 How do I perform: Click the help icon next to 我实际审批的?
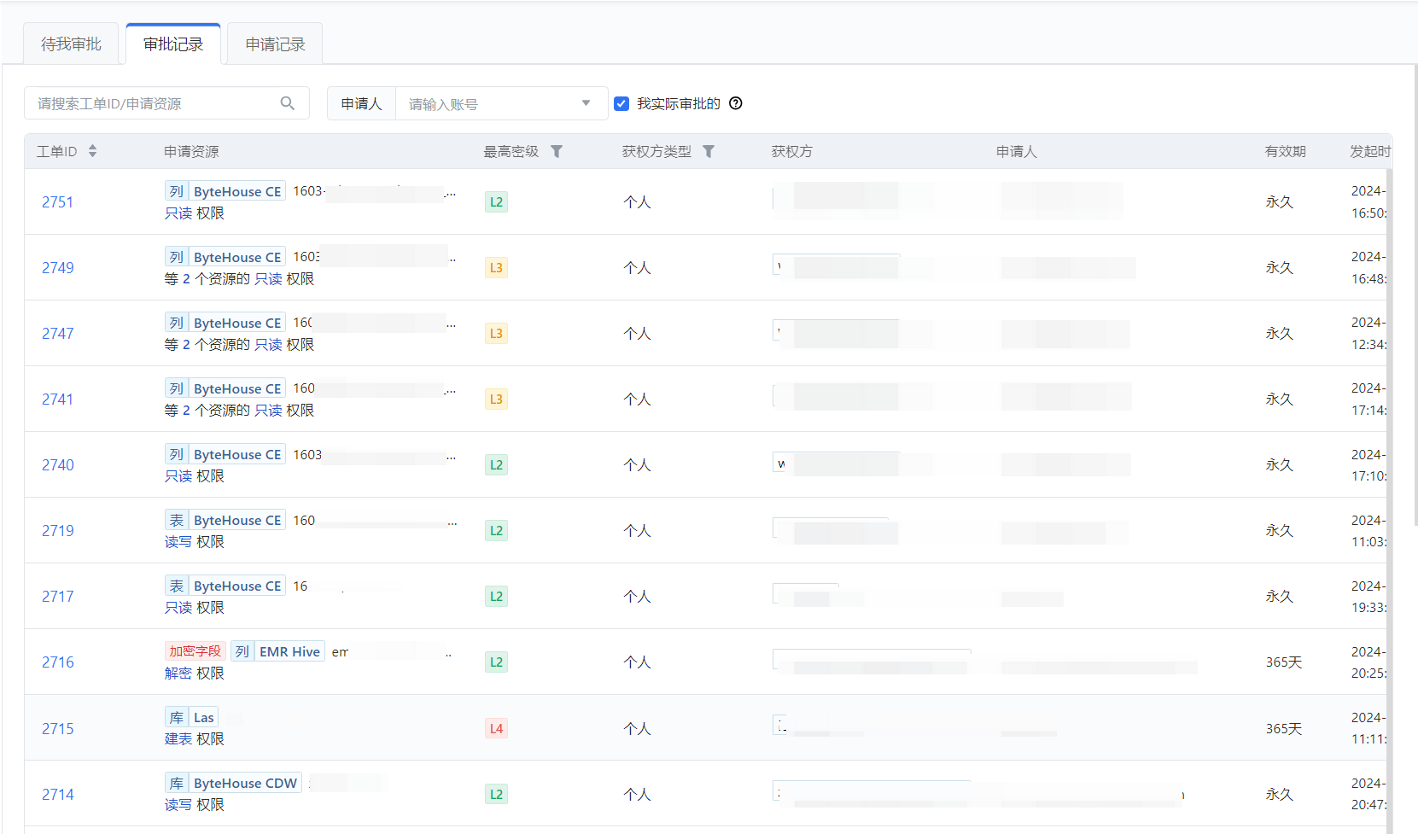click(x=736, y=103)
